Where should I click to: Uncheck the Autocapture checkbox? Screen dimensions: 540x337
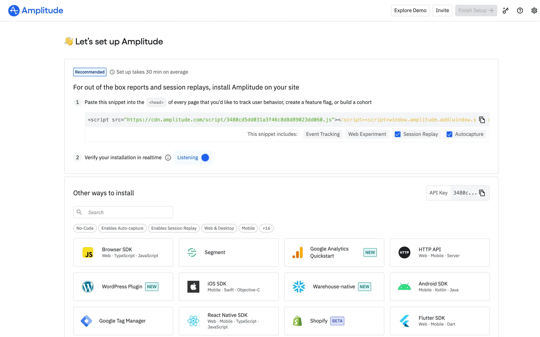[449, 134]
